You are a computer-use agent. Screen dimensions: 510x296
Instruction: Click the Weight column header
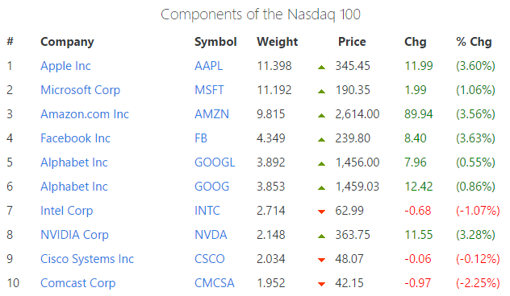[277, 42]
